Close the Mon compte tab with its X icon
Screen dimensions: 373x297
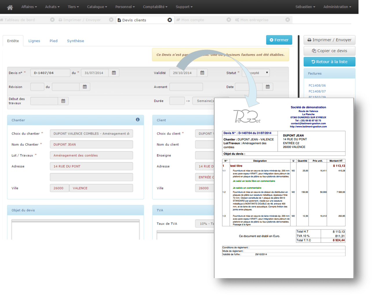pos(229,20)
